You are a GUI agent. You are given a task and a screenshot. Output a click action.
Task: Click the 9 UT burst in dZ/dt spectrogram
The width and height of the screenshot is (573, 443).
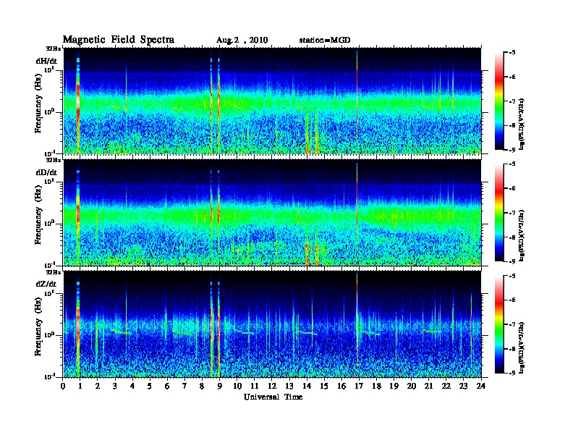(219, 329)
